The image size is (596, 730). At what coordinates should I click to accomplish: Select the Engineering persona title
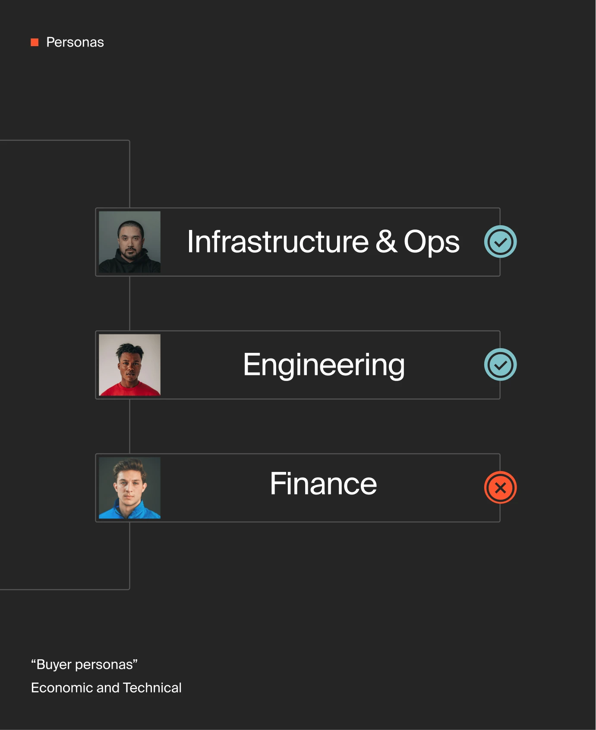324,365
